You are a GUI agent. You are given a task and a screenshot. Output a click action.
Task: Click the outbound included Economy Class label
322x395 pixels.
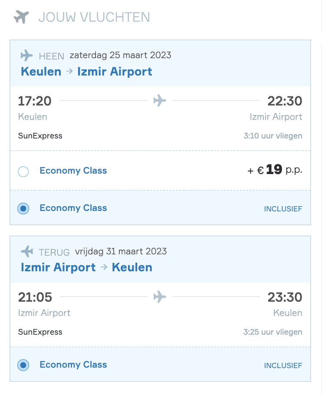click(x=73, y=208)
